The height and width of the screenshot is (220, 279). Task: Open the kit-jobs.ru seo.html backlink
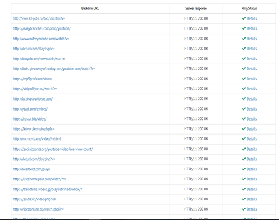[x=39, y=18]
